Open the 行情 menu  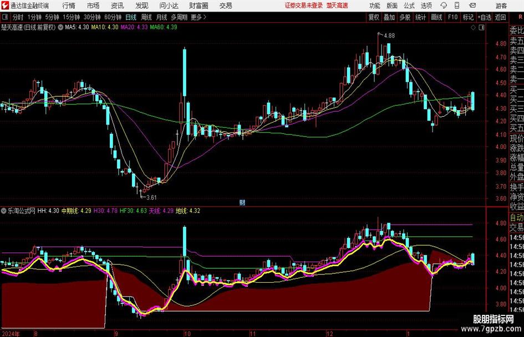(x=69, y=6)
